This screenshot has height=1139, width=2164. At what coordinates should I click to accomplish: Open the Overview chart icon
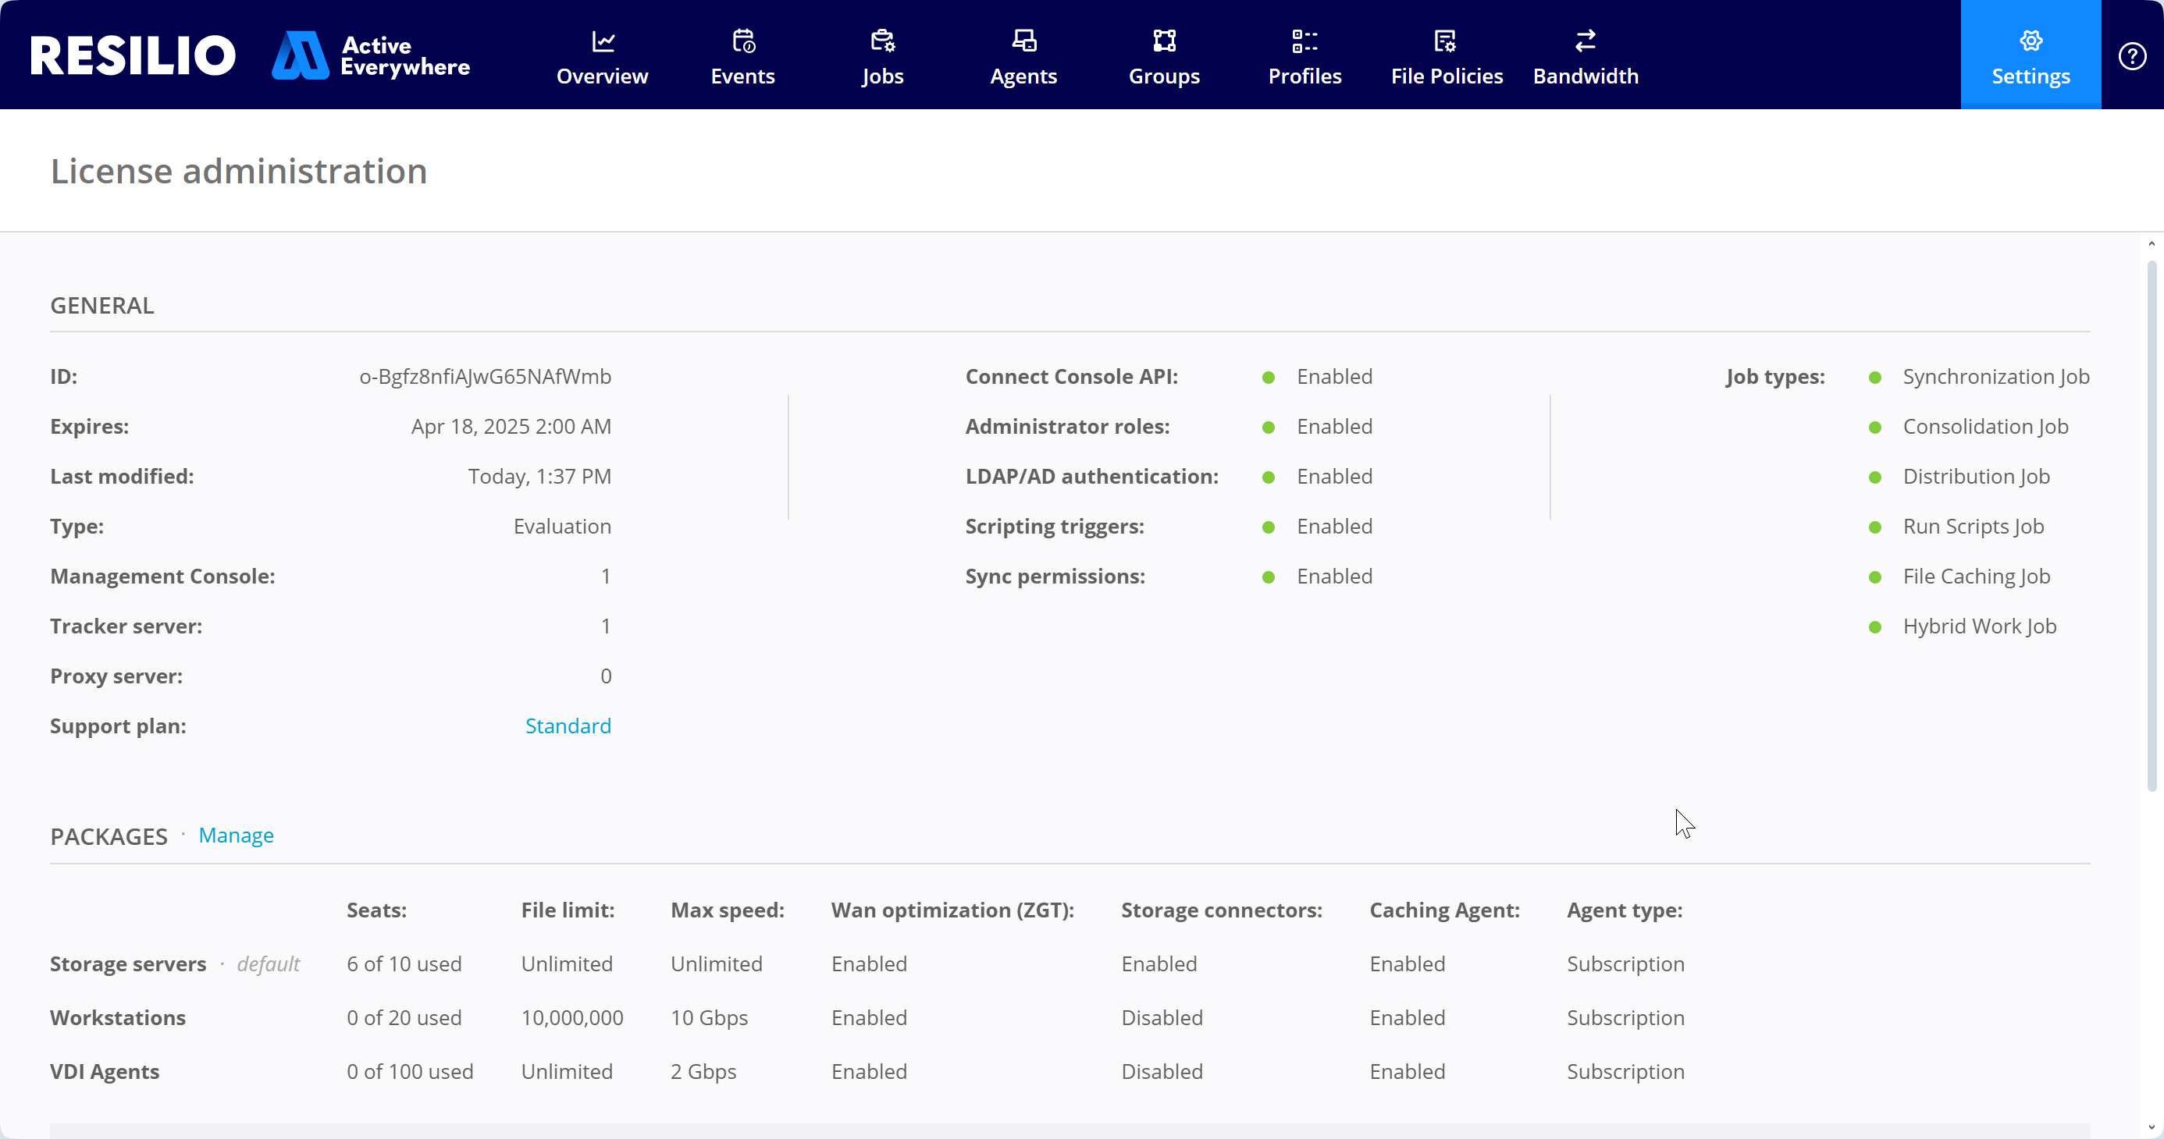[x=603, y=41]
